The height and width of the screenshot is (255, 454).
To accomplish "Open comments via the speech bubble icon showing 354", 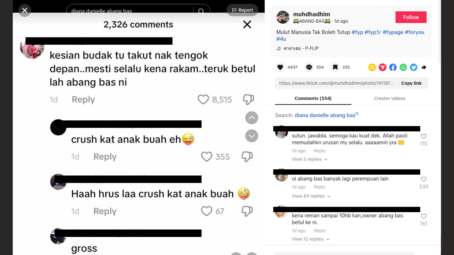I will pyautogui.click(x=309, y=67).
